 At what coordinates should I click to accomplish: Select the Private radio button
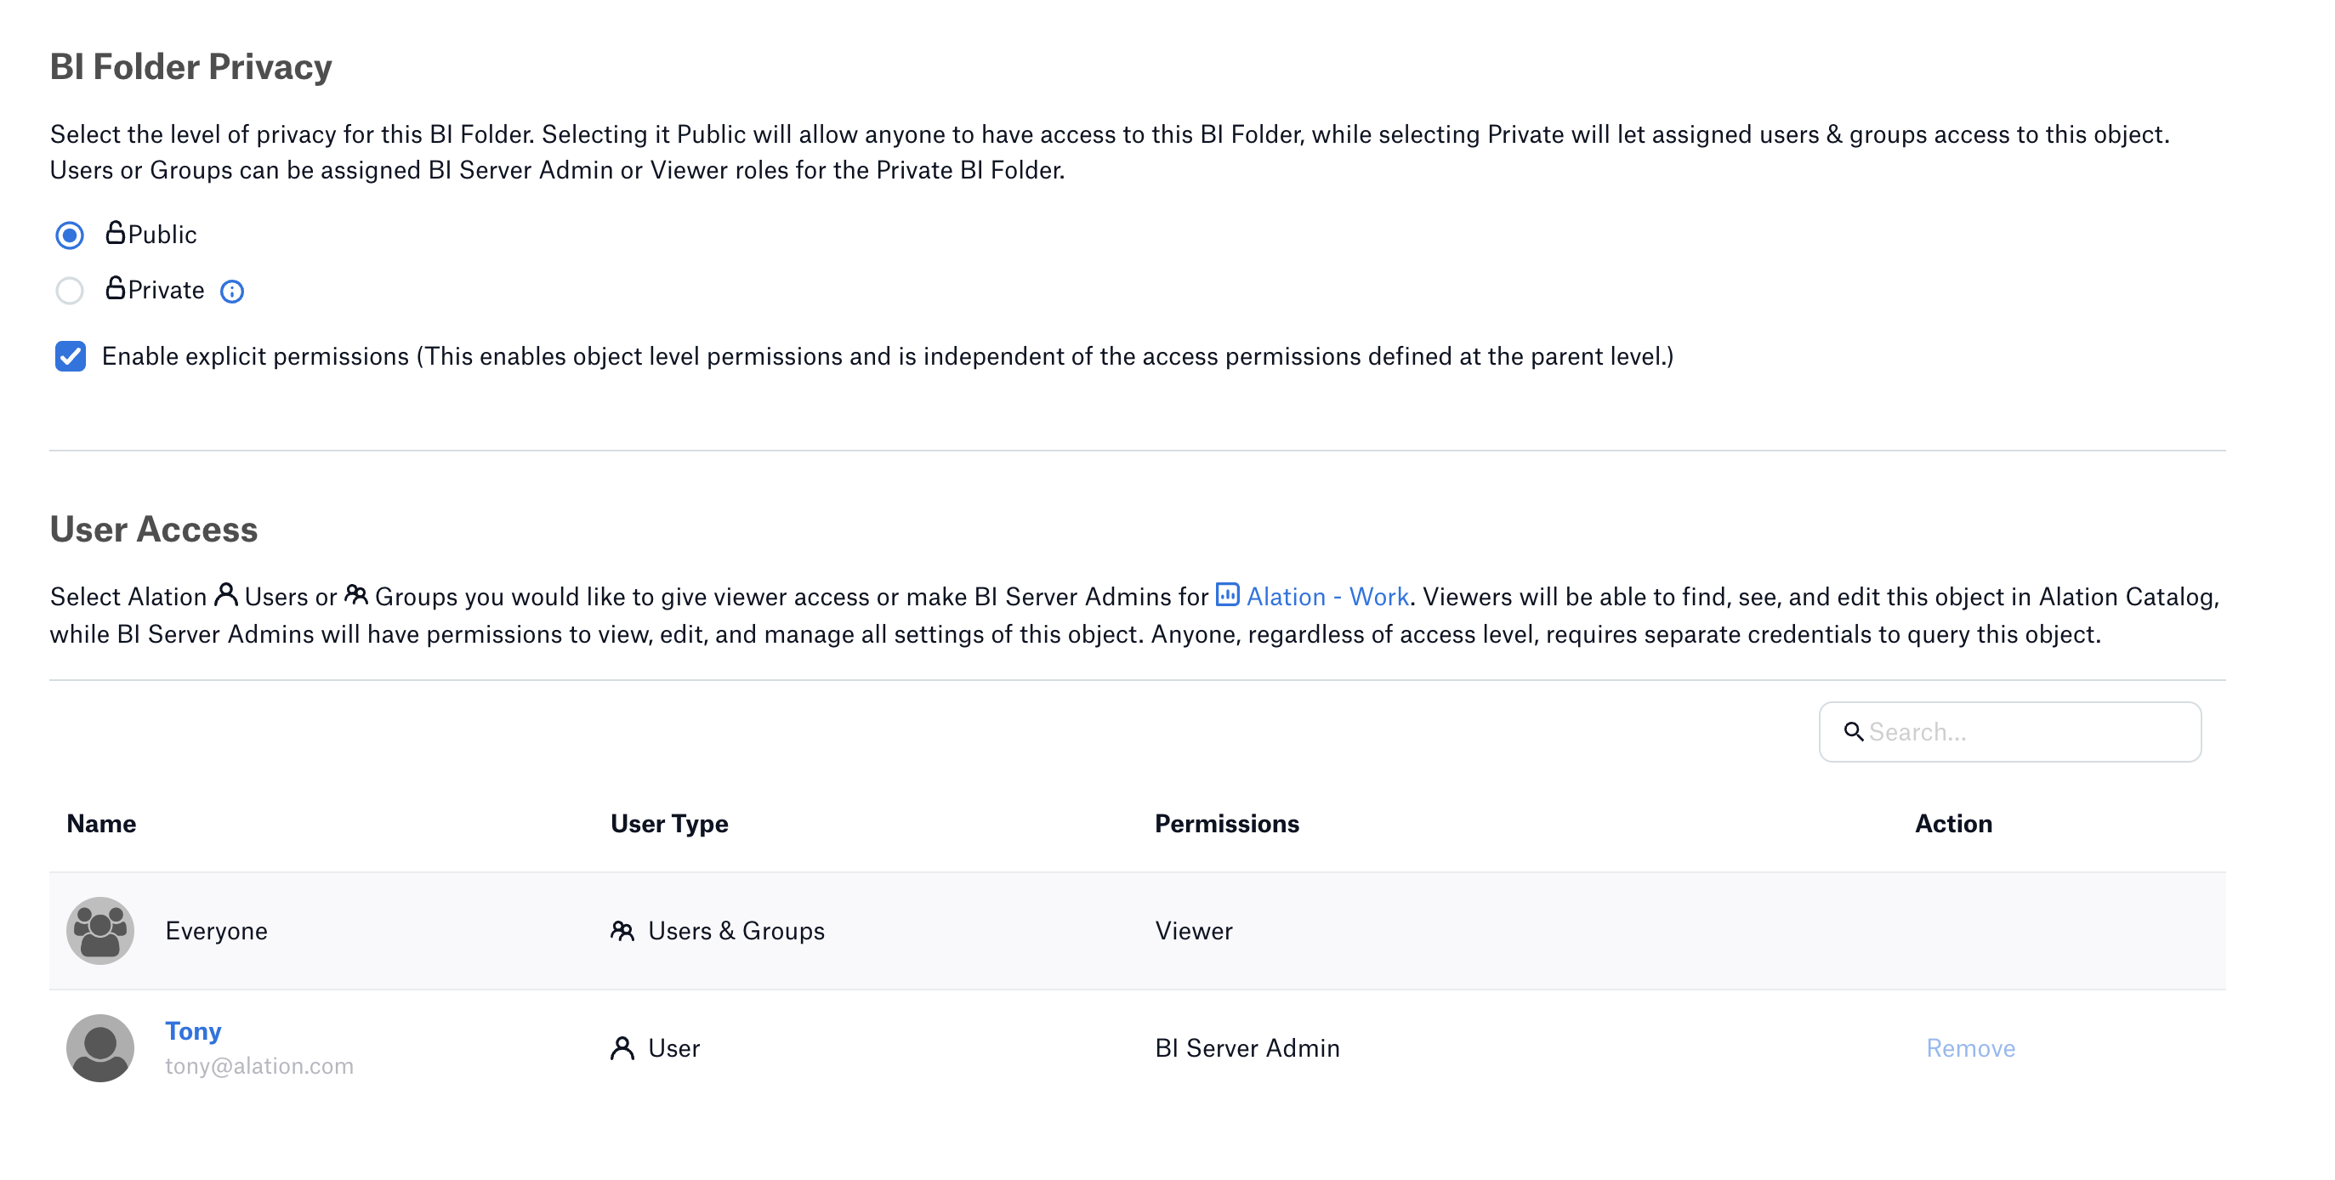pyautogui.click(x=70, y=291)
